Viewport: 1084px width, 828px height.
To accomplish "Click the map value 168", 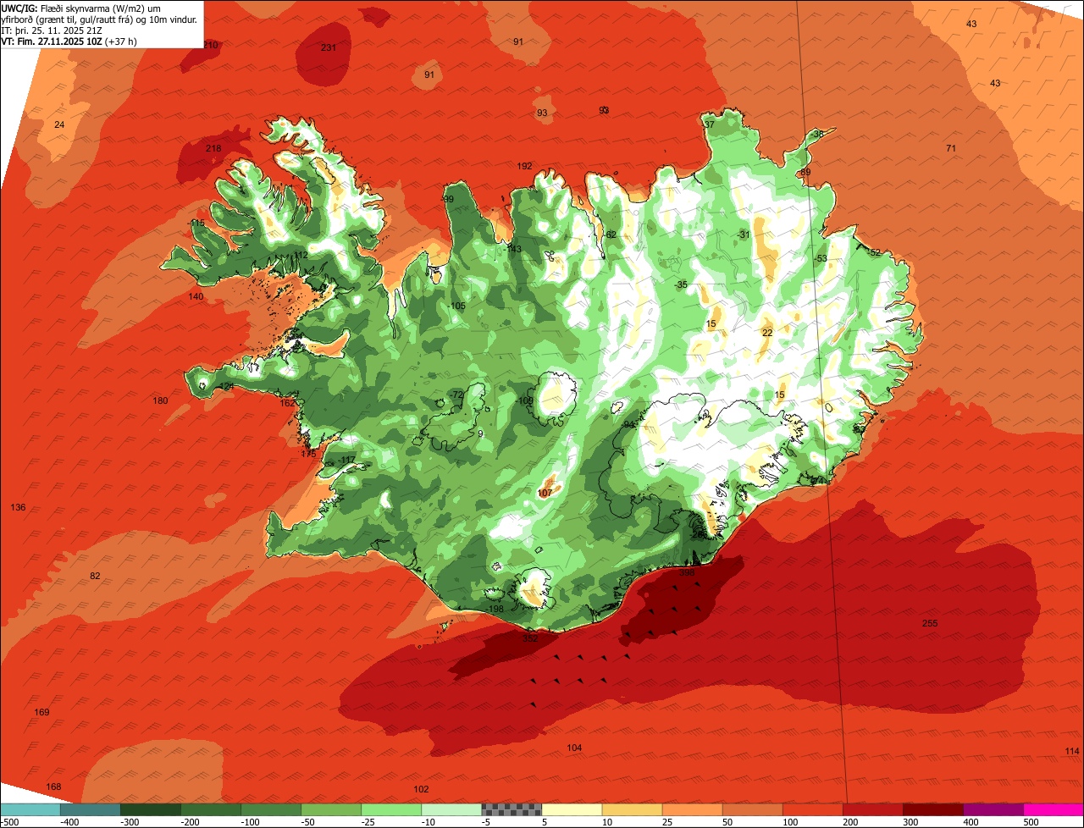I will point(53,787).
